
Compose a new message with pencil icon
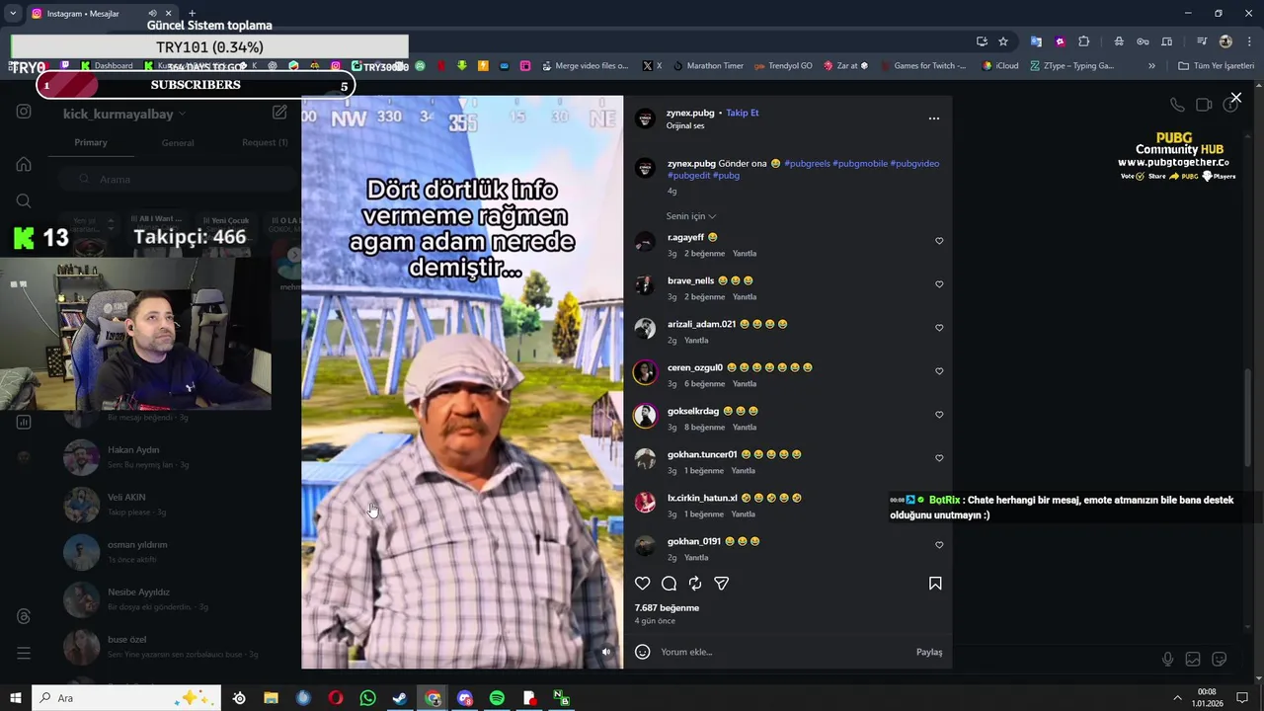point(279,114)
